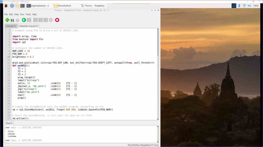The image size is (263, 147).
Task: Open the Run menu
Action: [x=22, y=15]
